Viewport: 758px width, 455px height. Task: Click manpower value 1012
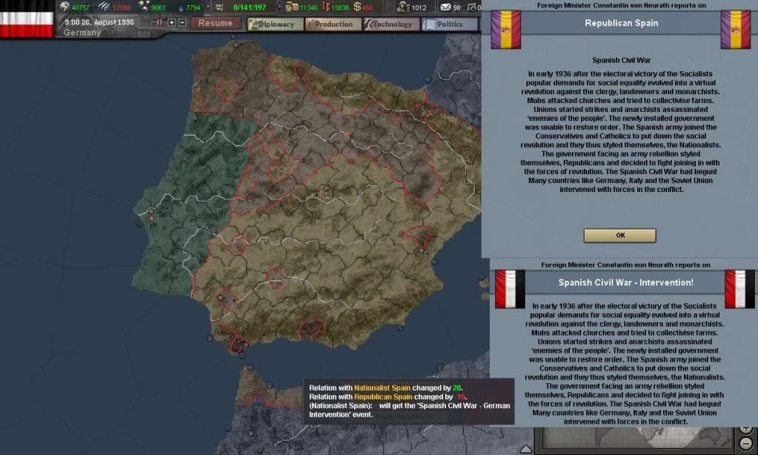coord(419,7)
